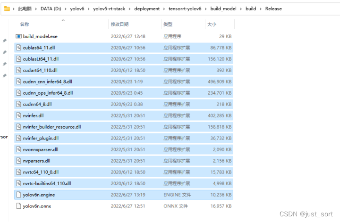Sort by 名称 column header
340x222 pixels.
(25, 24)
